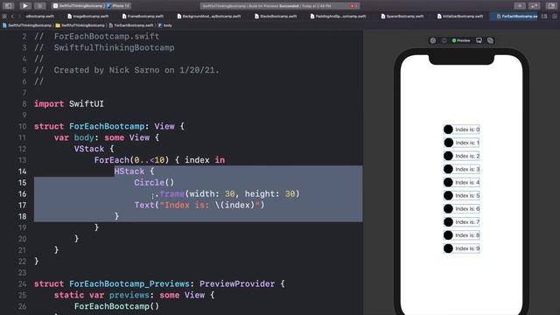
Task: Select the 'Index is: 1' row in preview
Action: click(461, 143)
